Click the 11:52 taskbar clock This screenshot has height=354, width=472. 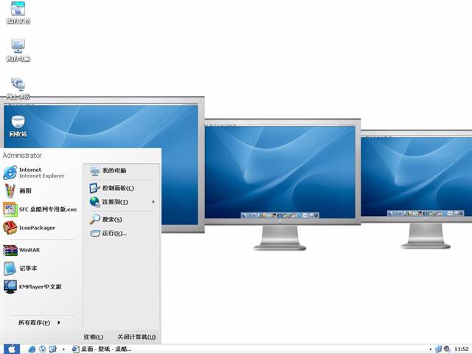(x=461, y=349)
